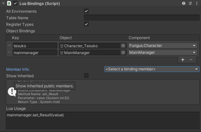The width and height of the screenshot is (201, 132).
Task: Click the Table Name text field
Action: (142, 18)
